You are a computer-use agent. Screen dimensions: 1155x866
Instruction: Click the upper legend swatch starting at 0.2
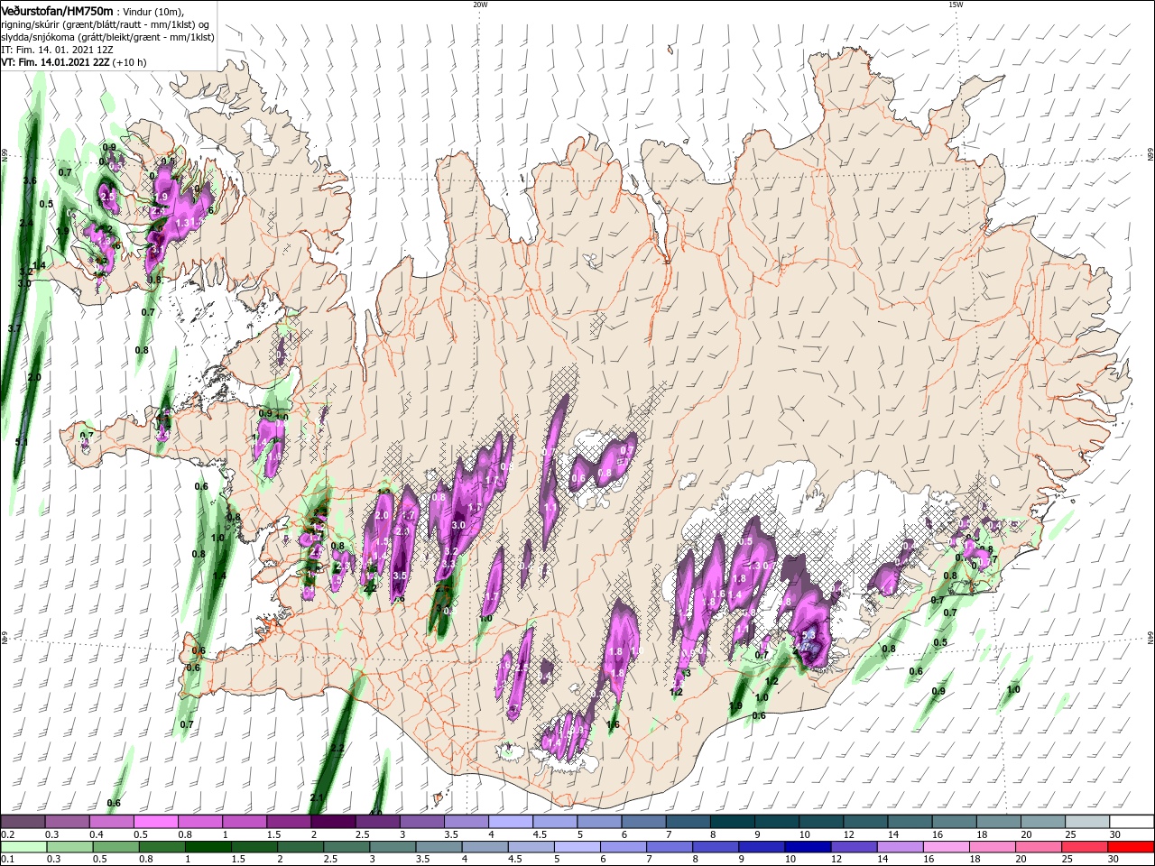(23, 822)
